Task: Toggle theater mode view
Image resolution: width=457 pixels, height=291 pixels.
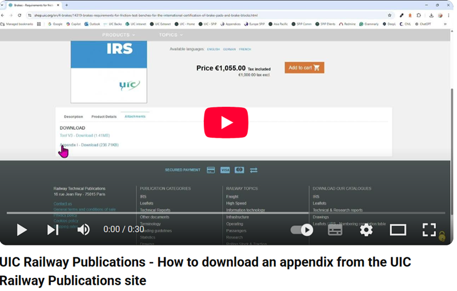Action: [398, 230]
